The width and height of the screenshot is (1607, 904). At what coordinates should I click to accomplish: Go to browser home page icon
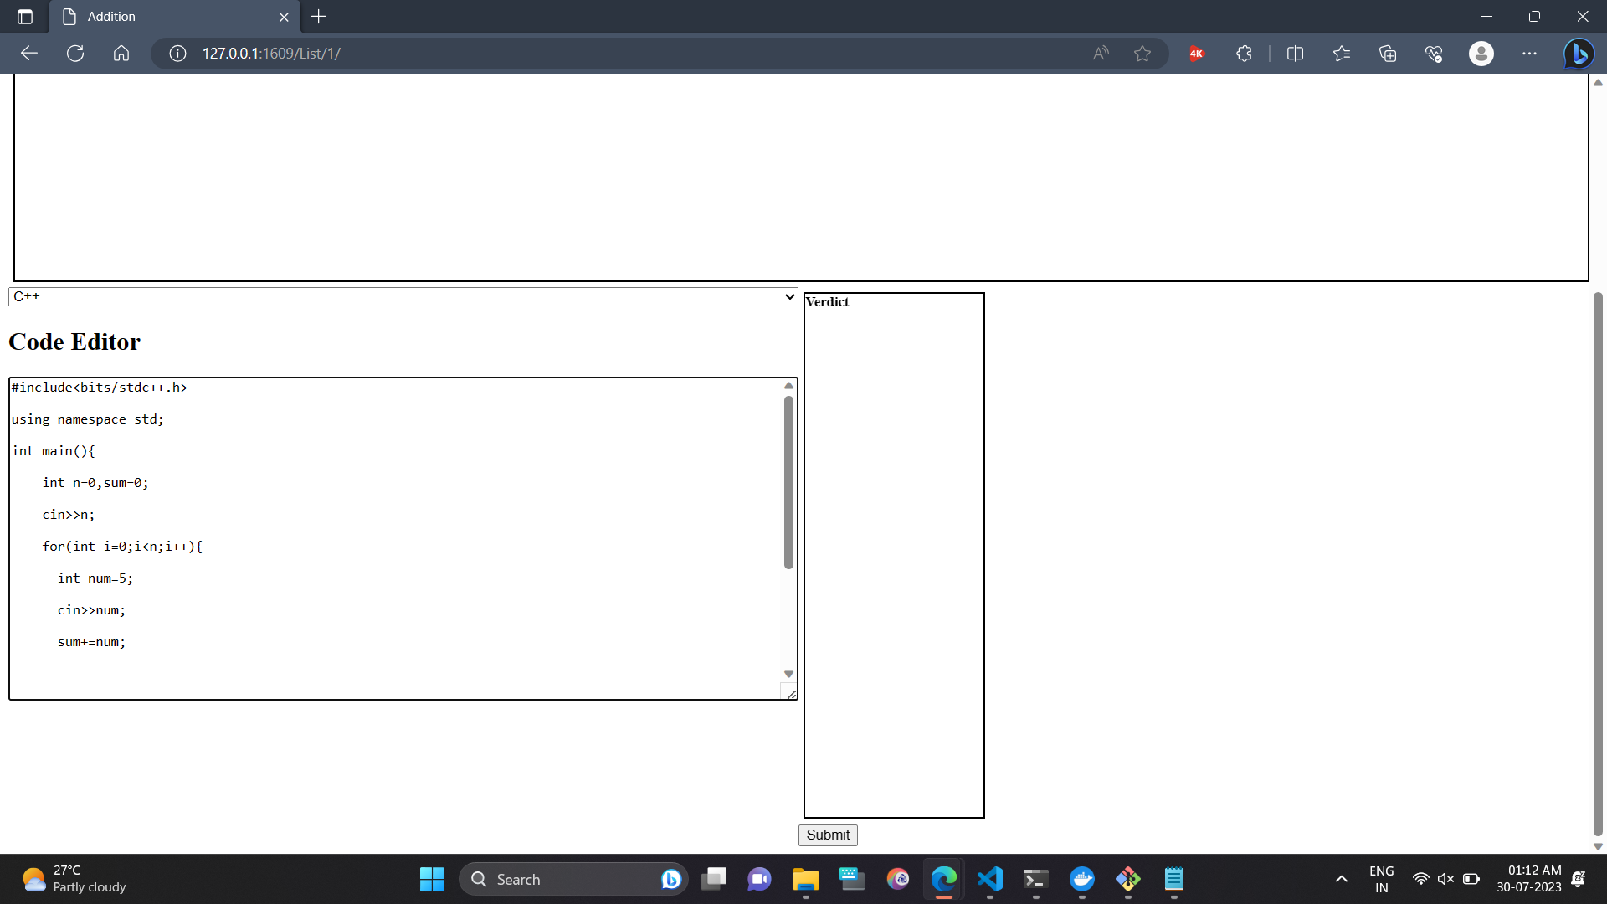121,54
